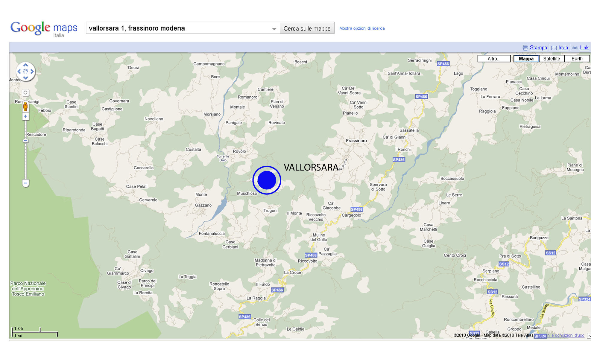Pan the map left with the arrow

pos(19,71)
